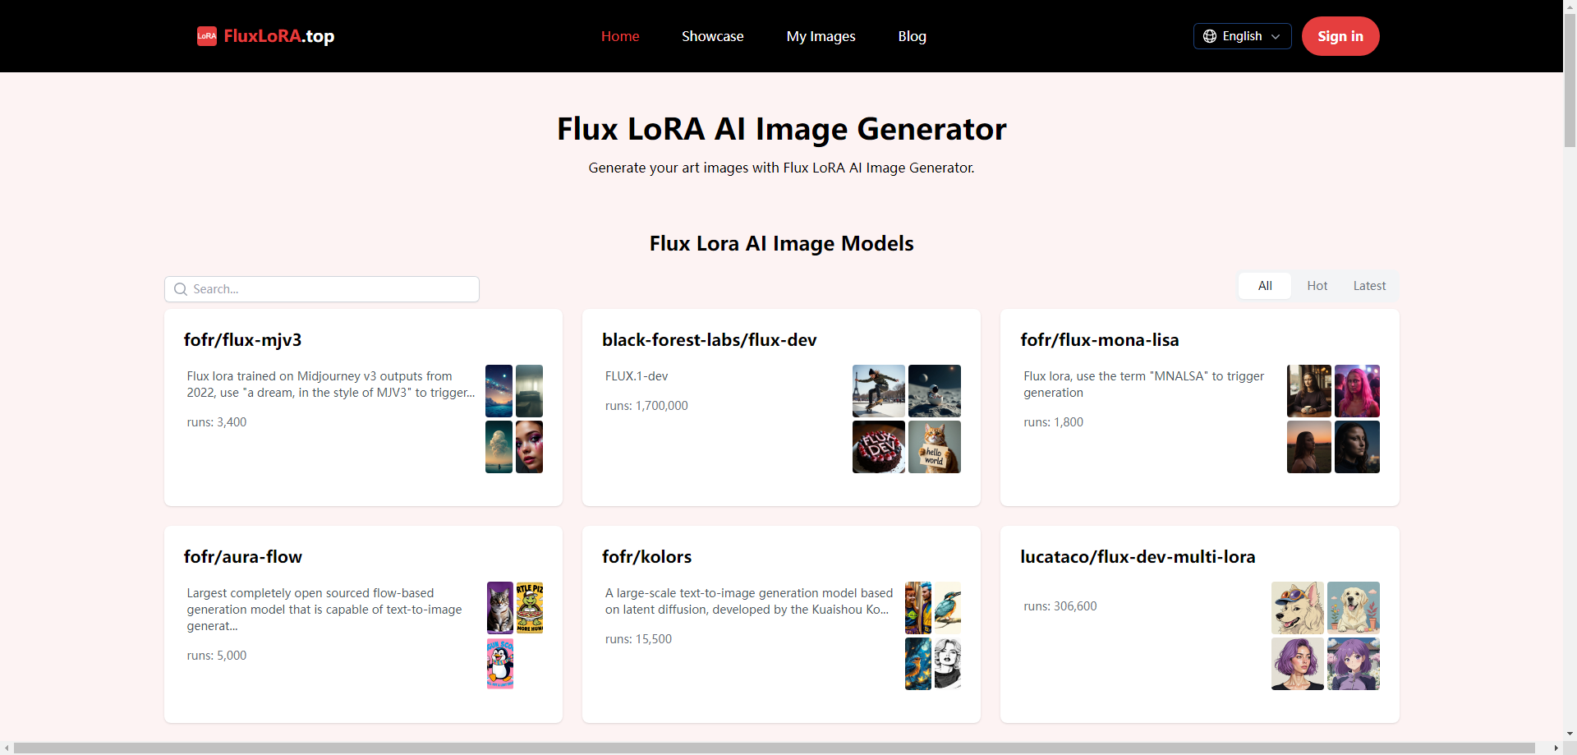The width and height of the screenshot is (1577, 755).
Task: Open My Images page
Action: [821, 36]
